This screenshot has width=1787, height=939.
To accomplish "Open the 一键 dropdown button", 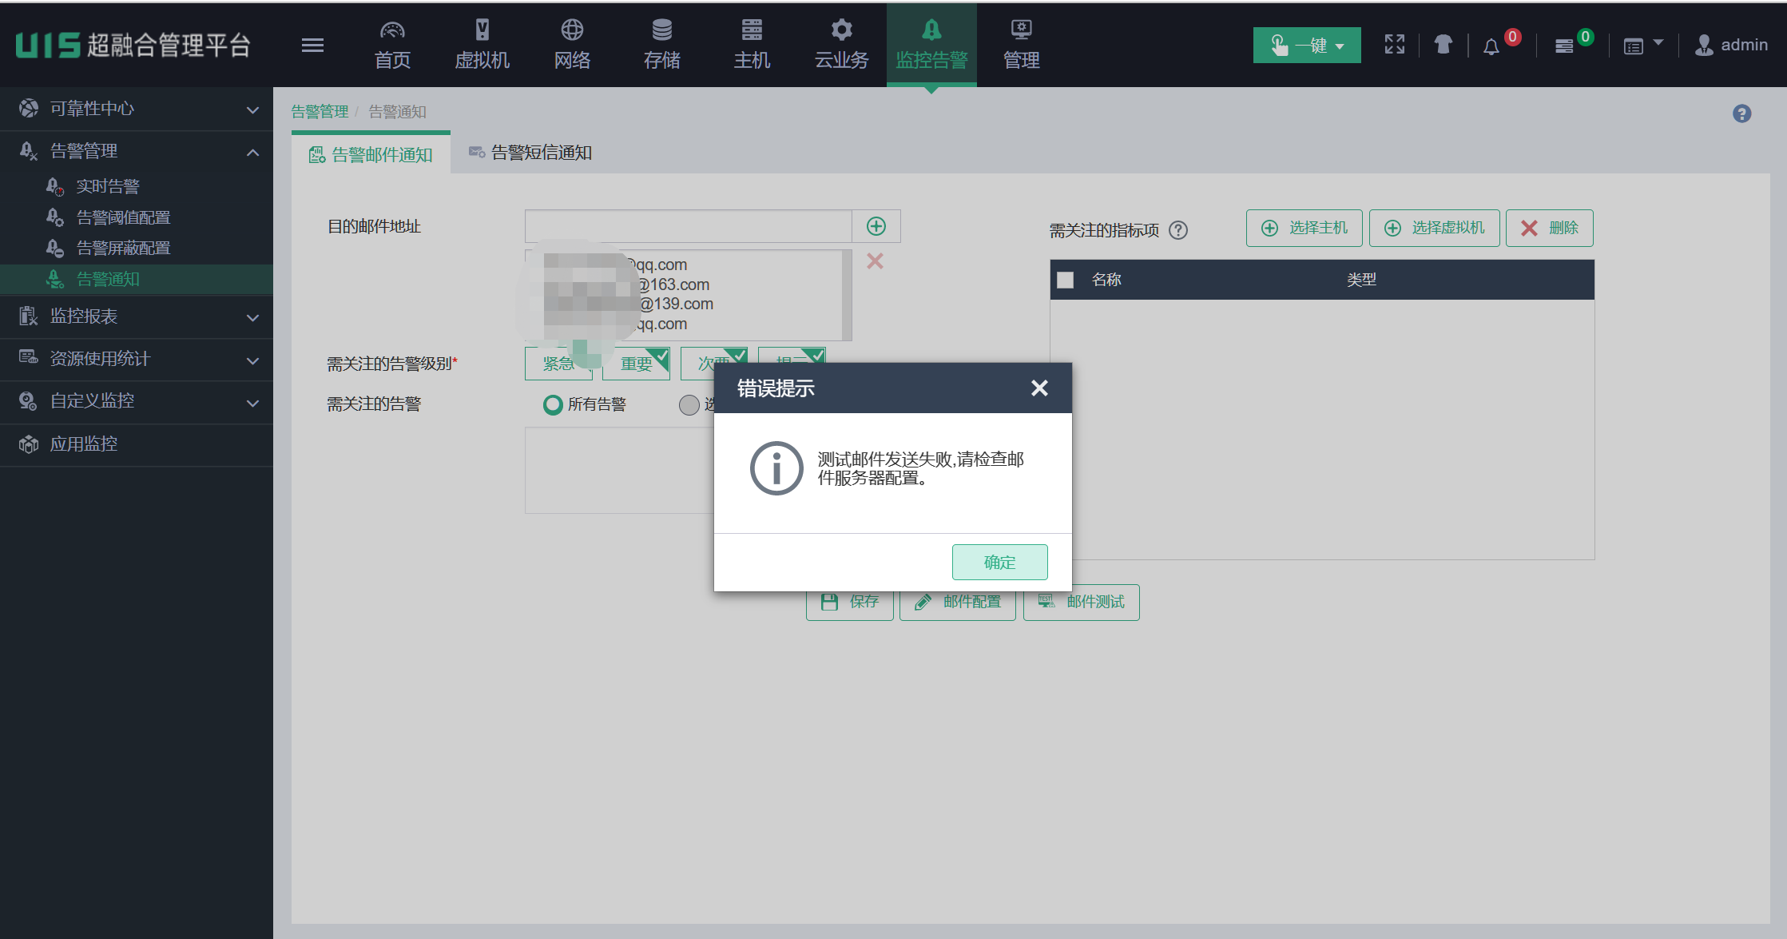I will coord(1306,46).
